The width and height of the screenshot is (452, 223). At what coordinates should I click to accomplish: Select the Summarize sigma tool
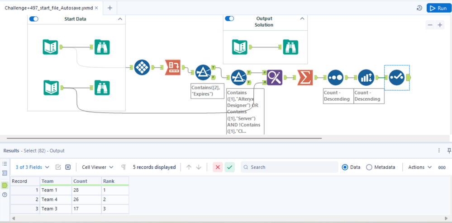point(305,77)
